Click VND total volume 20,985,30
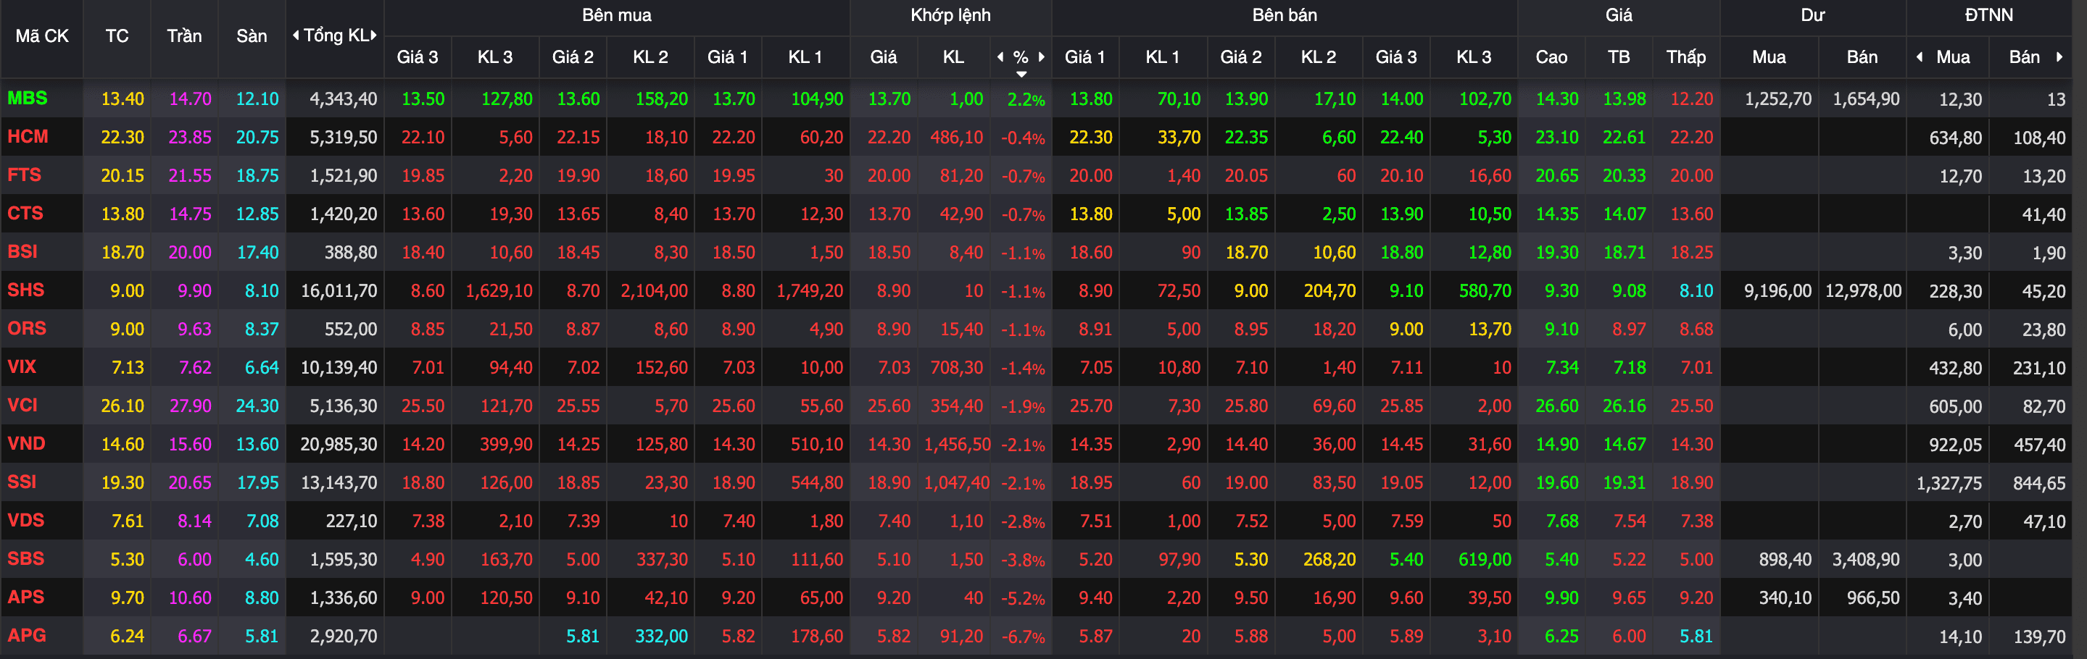This screenshot has width=2087, height=659. 339,445
